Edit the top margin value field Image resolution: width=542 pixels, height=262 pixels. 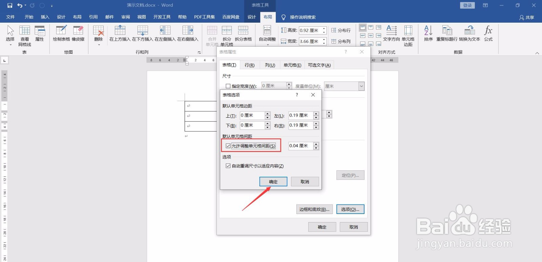252,116
